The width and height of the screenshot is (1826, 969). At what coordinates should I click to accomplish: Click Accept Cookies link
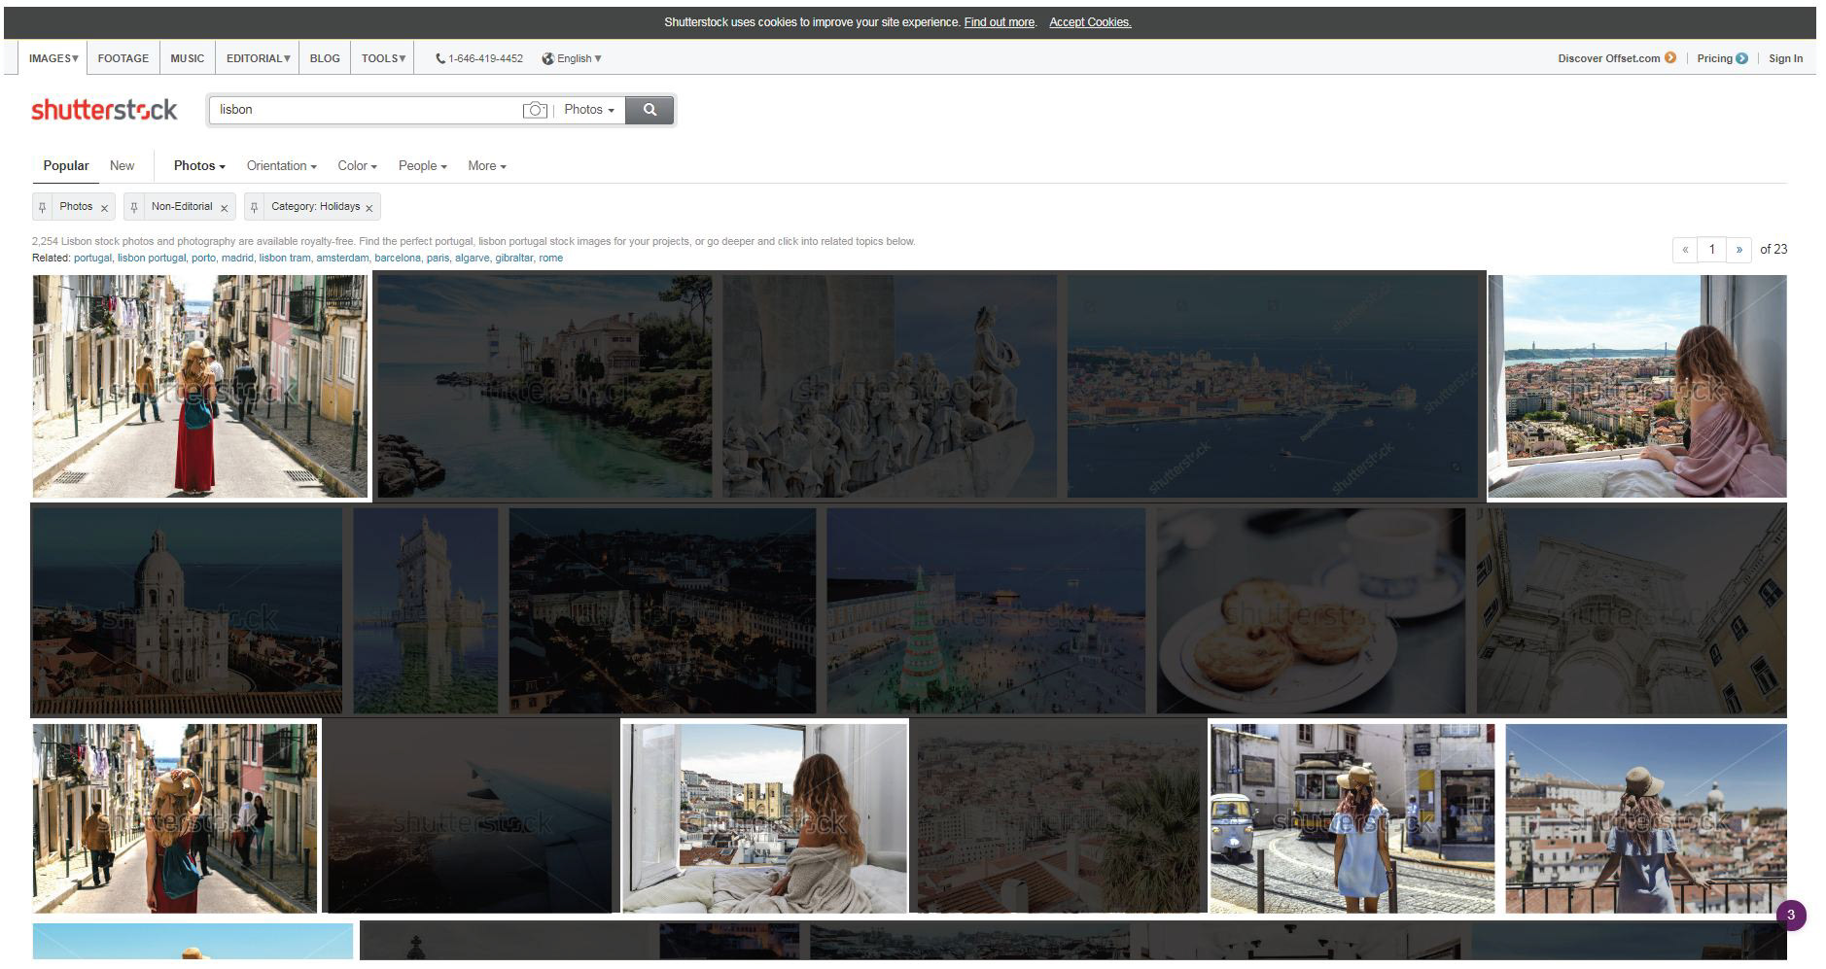point(1090,22)
